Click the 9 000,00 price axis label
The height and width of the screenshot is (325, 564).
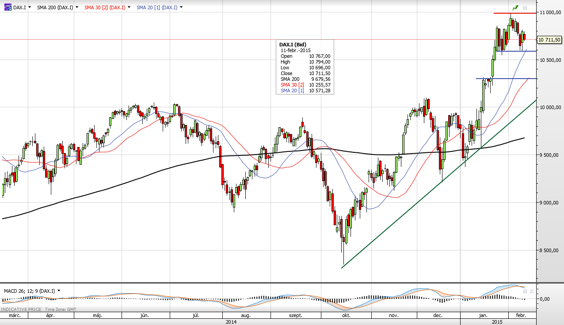click(549, 203)
